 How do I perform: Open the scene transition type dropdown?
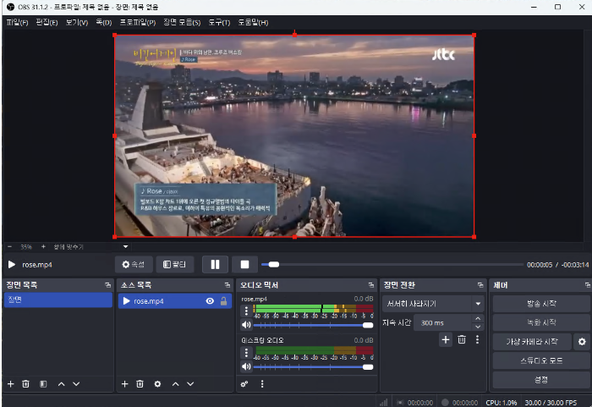tap(433, 304)
